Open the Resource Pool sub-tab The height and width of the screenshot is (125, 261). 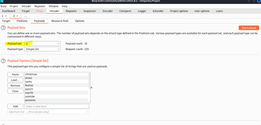click(60, 21)
